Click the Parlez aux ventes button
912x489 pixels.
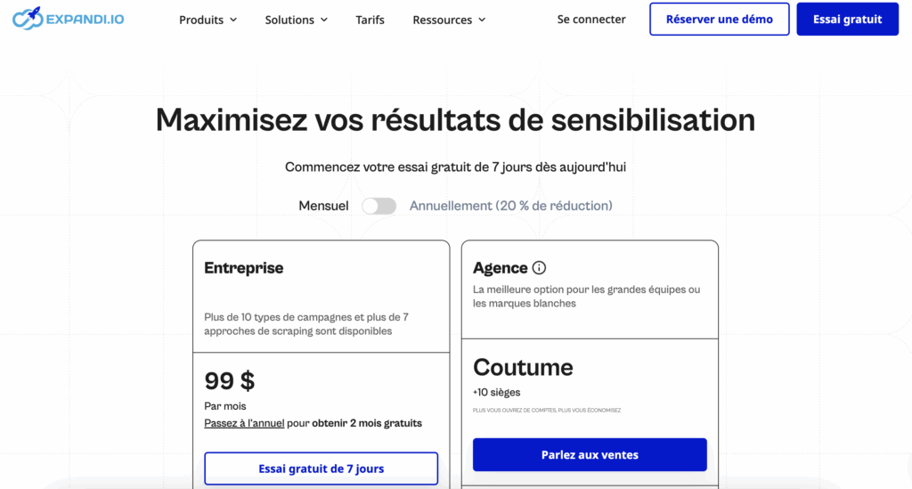(x=590, y=454)
